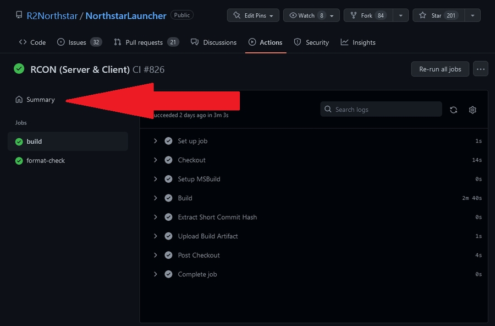
Task: Click the Re-run all jobs button
Action: point(440,69)
